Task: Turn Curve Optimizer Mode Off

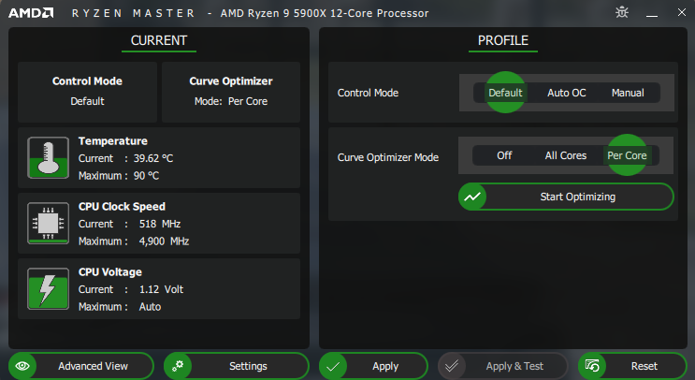Action: point(504,155)
